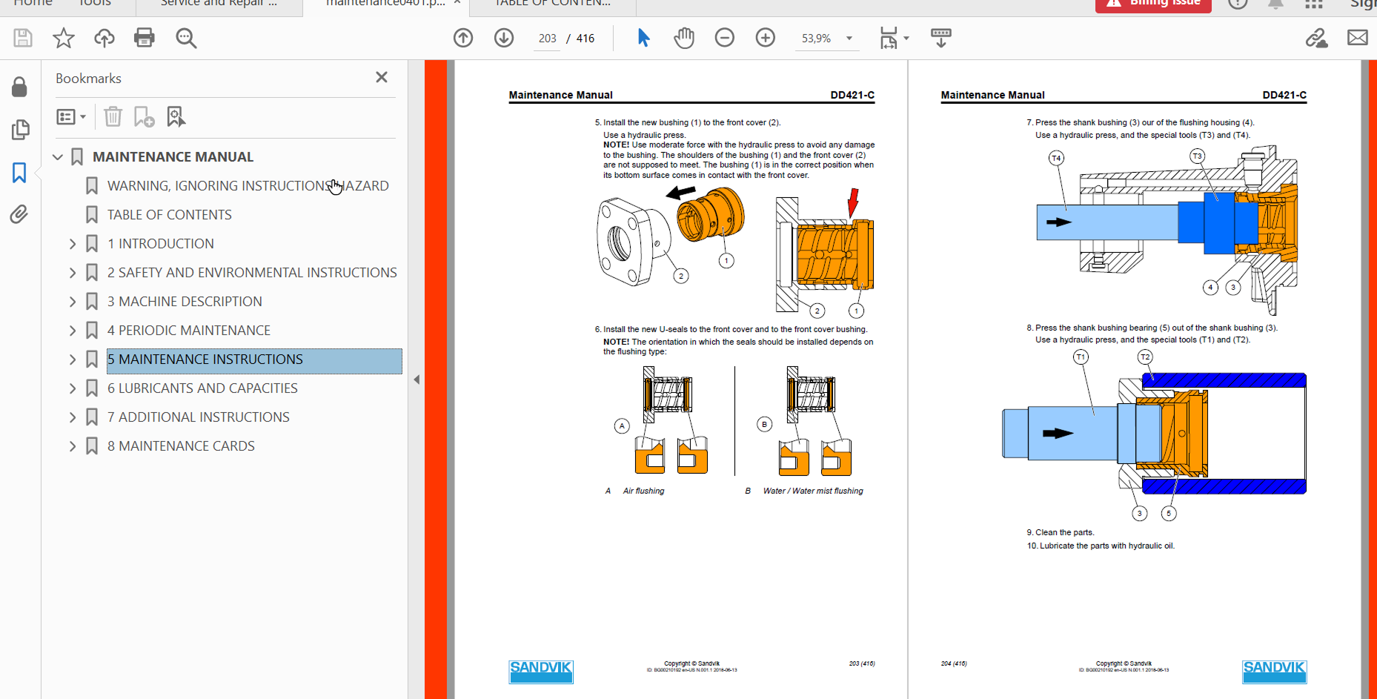Close the maintenance0401 document tab
1377x699 pixels.
457,4
